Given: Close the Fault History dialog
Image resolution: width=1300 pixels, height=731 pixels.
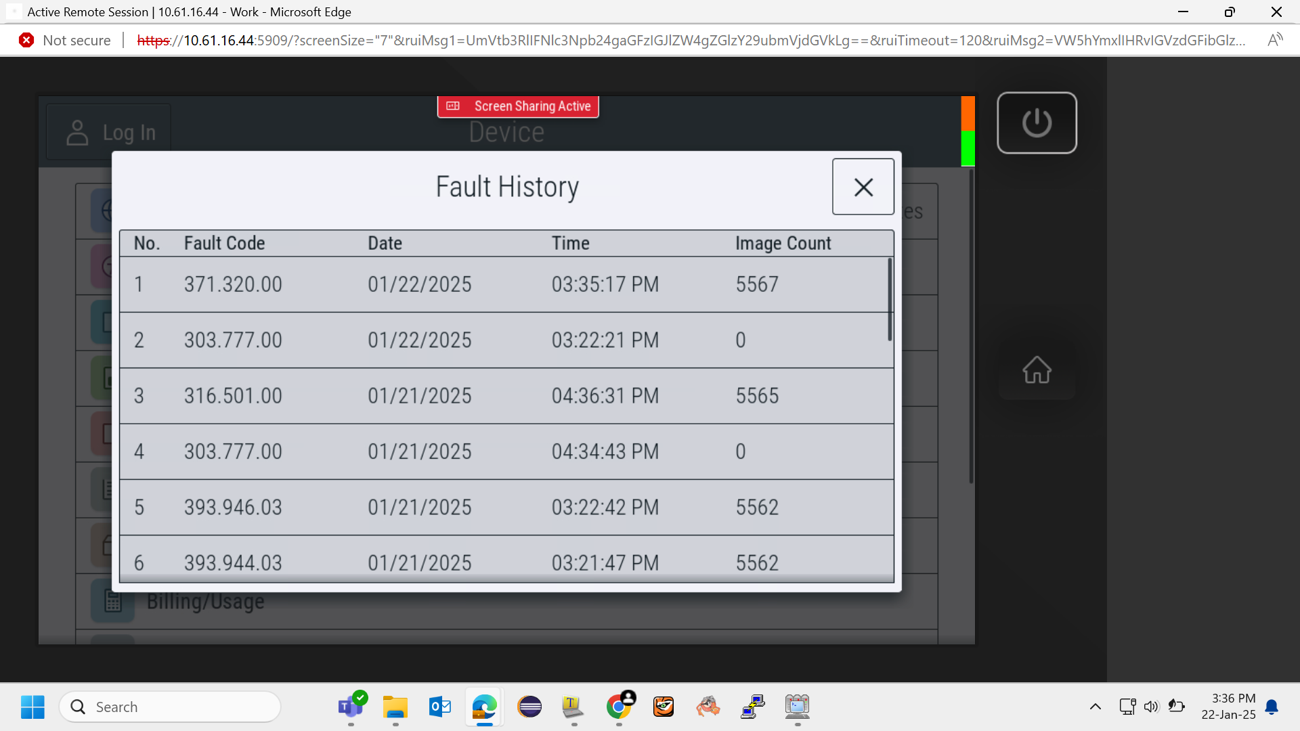Looking at the screenshot, I should click(863, 187).
